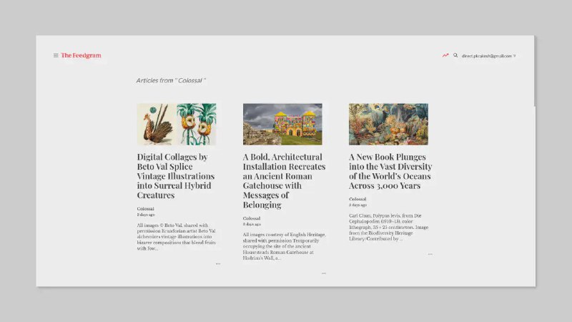Open more options on Architectural Installation card
The height and width of the screenshot is (322, 572).
(x=324, y=273)
